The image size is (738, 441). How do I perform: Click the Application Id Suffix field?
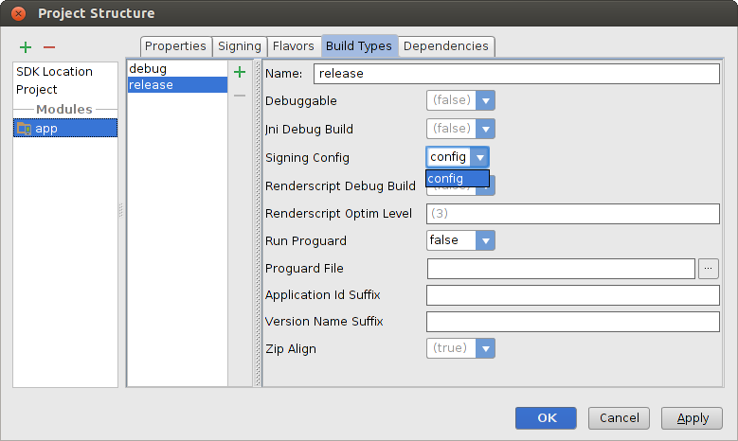coord(572,295)
